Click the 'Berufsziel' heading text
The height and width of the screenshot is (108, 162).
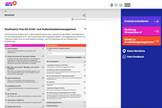pos(10,15)
